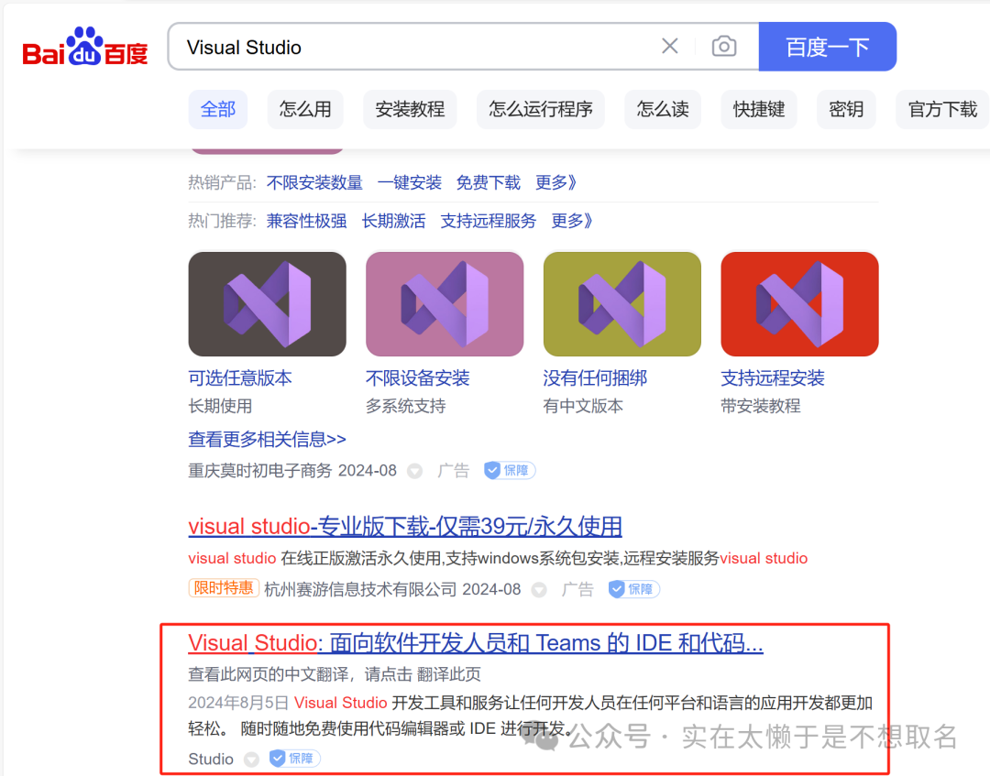Click 更多》 after 支持远程服务
The height and width of the screenshot is (776, 990).
(571, 221)
